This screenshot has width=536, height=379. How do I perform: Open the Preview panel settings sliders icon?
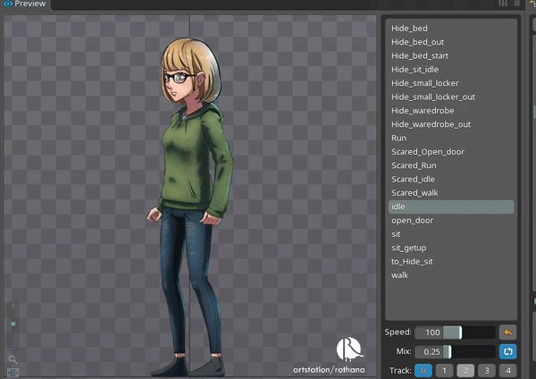point(503,4)
